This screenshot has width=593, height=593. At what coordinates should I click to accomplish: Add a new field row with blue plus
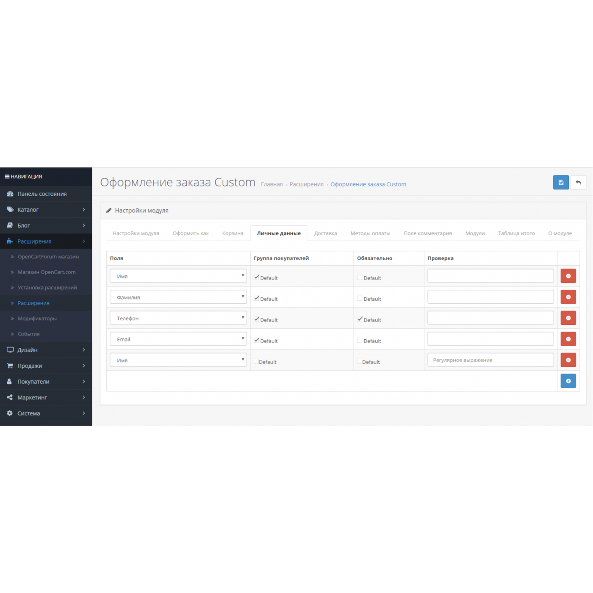568,381
